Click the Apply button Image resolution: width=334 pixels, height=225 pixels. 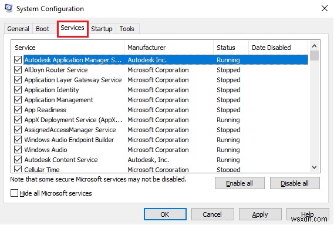(260, 214)
